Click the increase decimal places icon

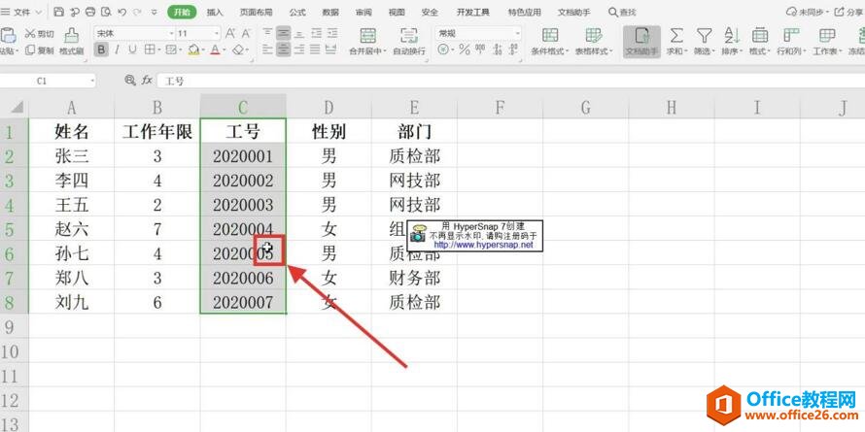pos(499,50)
